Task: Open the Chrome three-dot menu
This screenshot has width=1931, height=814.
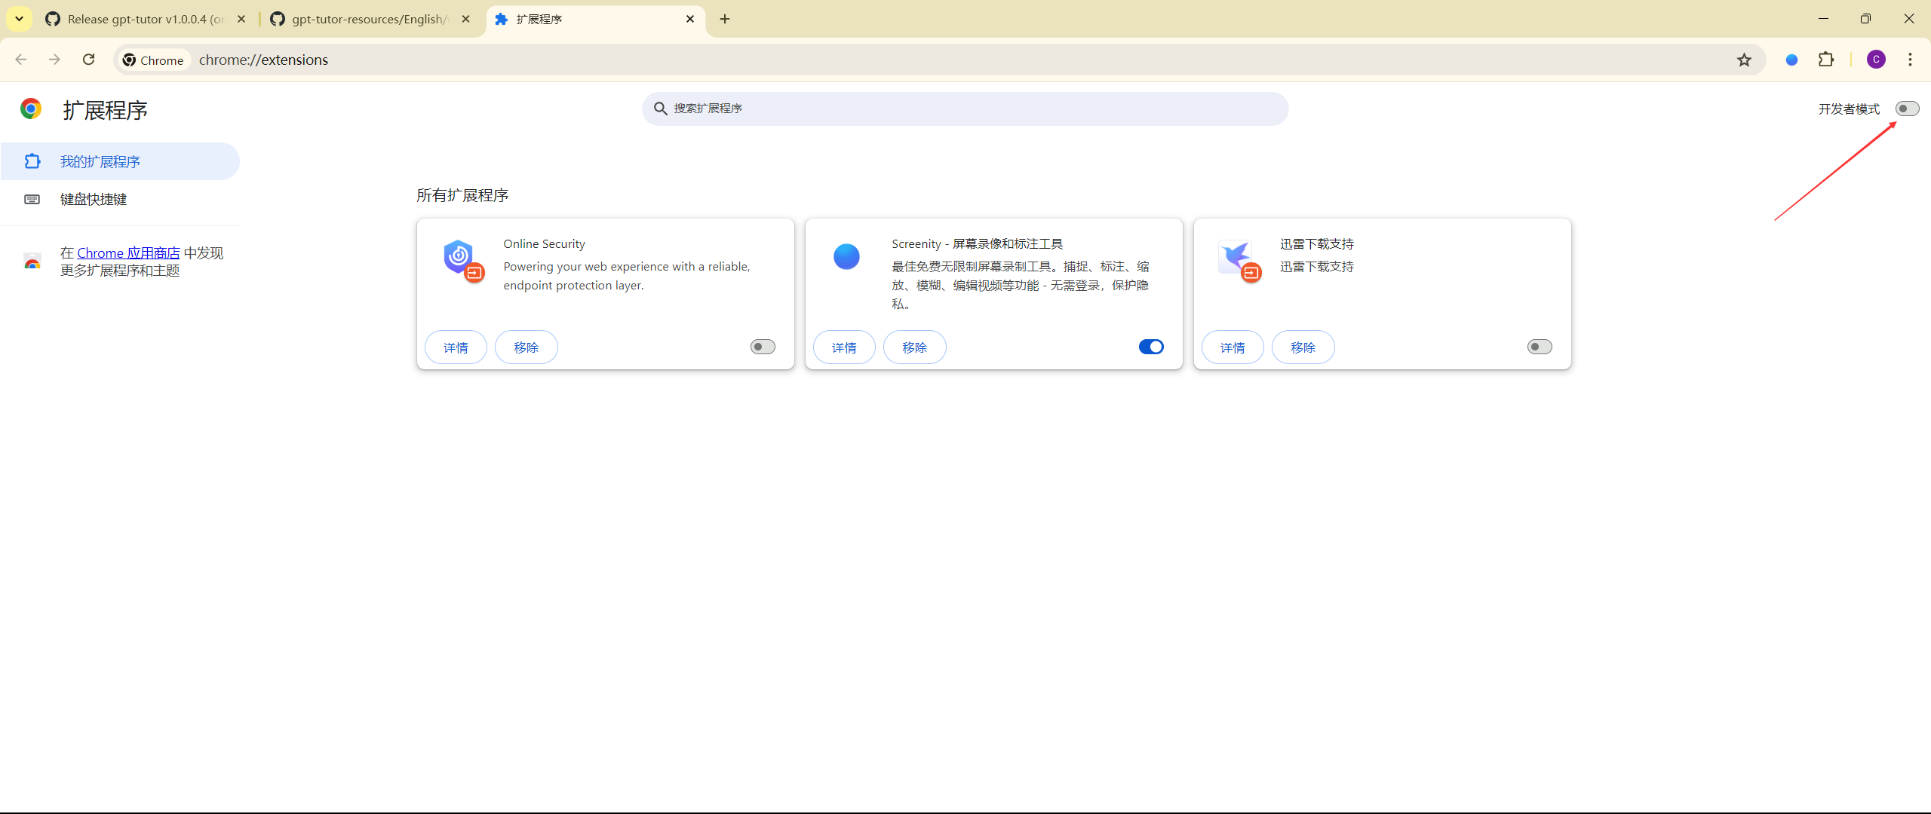Action: coord(1910,60)
